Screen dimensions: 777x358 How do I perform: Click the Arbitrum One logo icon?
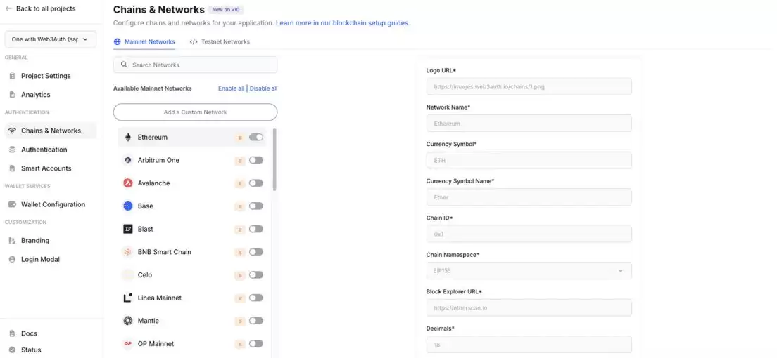(x=128, y=160)
